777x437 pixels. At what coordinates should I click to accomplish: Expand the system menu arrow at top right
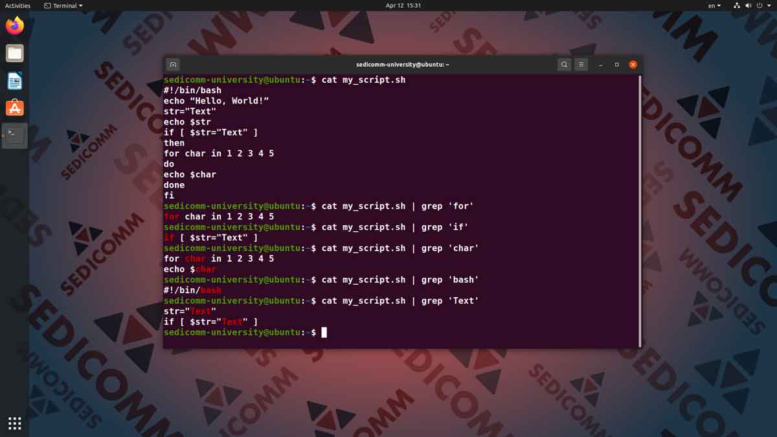(x=769, y=6)
